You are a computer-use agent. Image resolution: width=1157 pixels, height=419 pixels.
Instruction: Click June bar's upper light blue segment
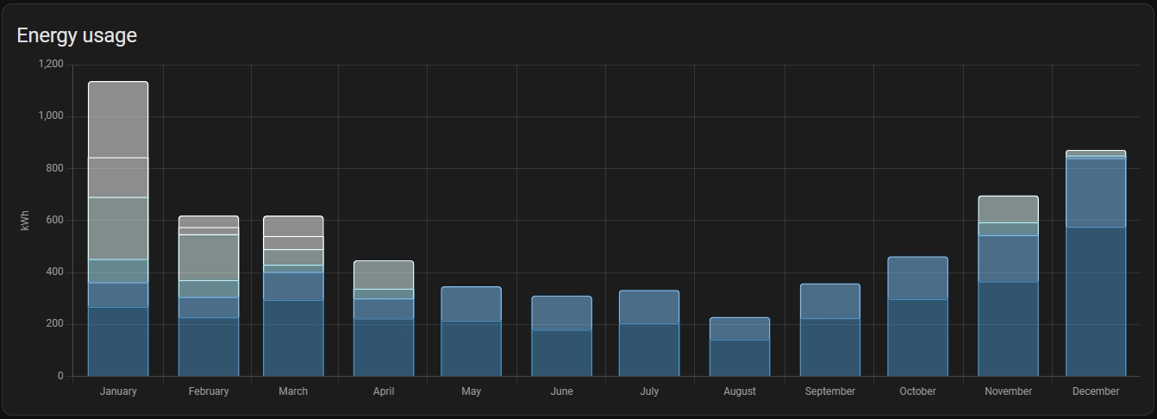(x=561, y=313)
